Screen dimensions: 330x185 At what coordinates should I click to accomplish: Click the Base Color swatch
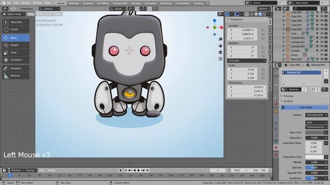pyautogui.click(x=315, y=133)
